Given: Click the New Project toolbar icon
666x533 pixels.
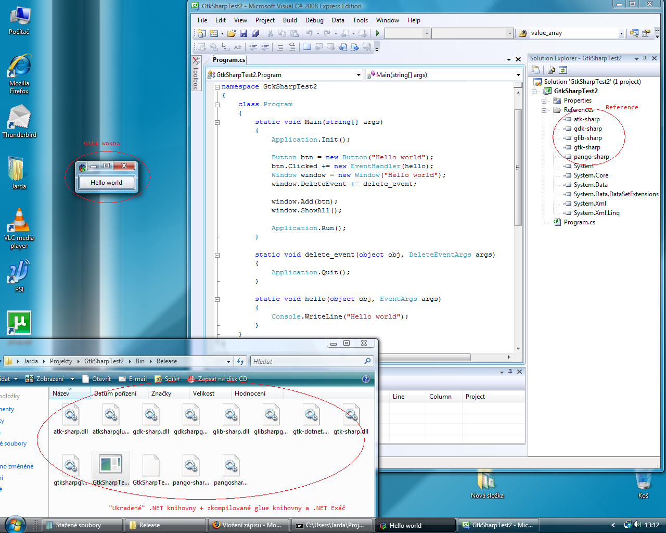Looking at the screenshot, I should (x=201, y=33).
